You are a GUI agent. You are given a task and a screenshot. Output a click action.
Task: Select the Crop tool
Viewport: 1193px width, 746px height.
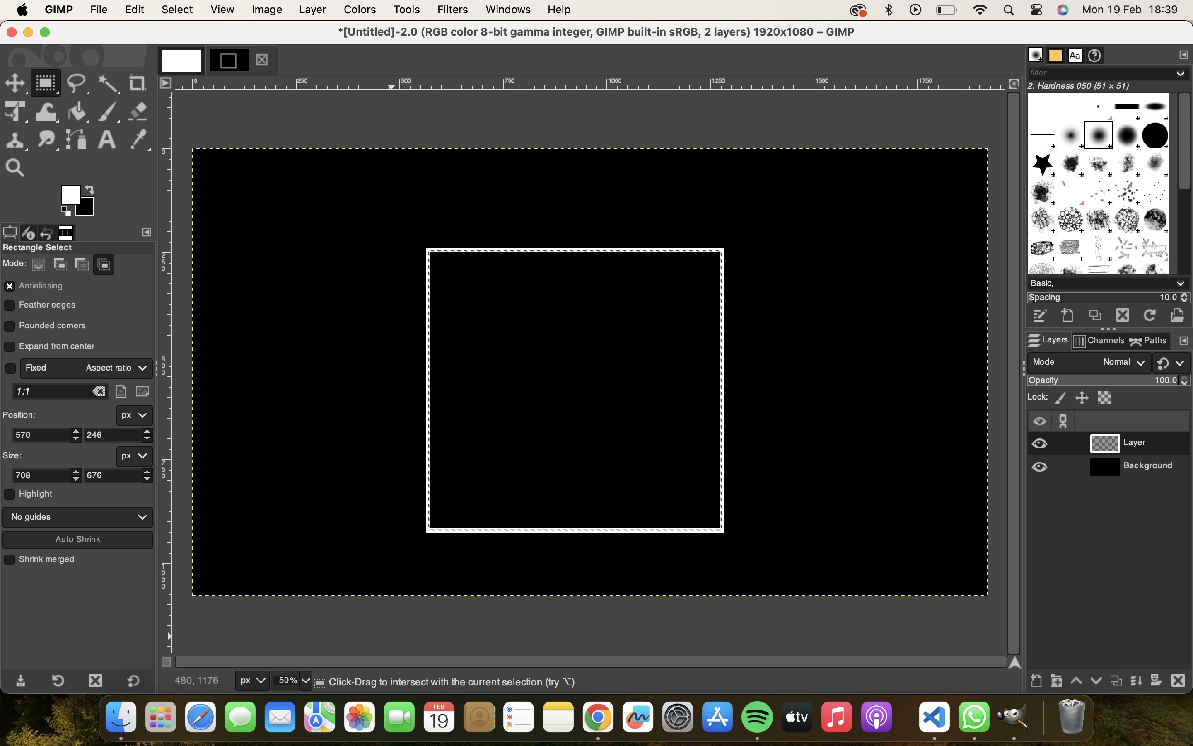tap(138, 83)
